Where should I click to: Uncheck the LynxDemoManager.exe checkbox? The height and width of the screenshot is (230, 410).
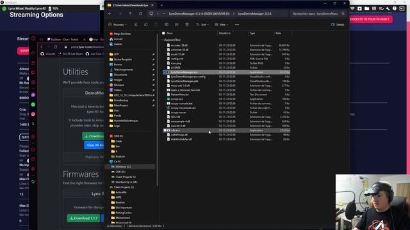165,72
